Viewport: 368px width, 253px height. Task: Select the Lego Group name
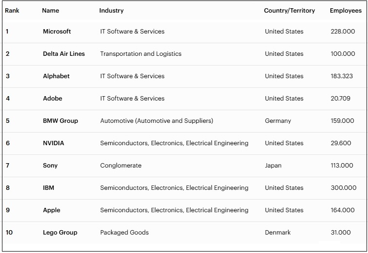pos(60,233)
